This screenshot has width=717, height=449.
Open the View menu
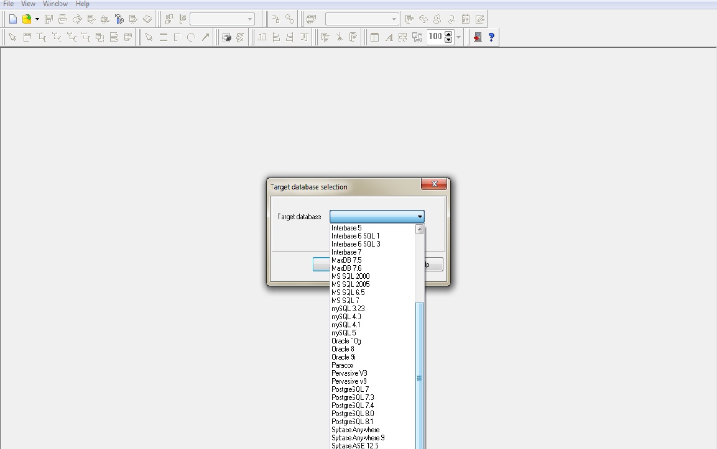(x=28, y=4)
